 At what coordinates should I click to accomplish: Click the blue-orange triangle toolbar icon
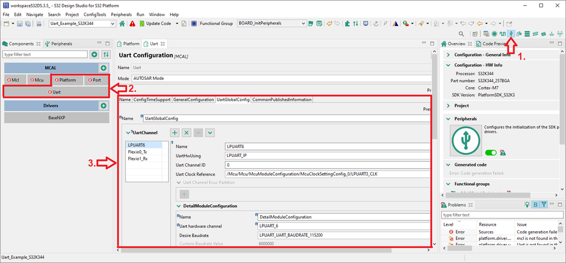point(396,23)
